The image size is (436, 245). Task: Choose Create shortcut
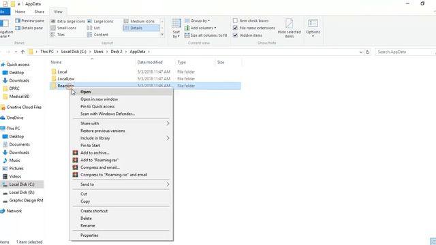coord(121,211)
